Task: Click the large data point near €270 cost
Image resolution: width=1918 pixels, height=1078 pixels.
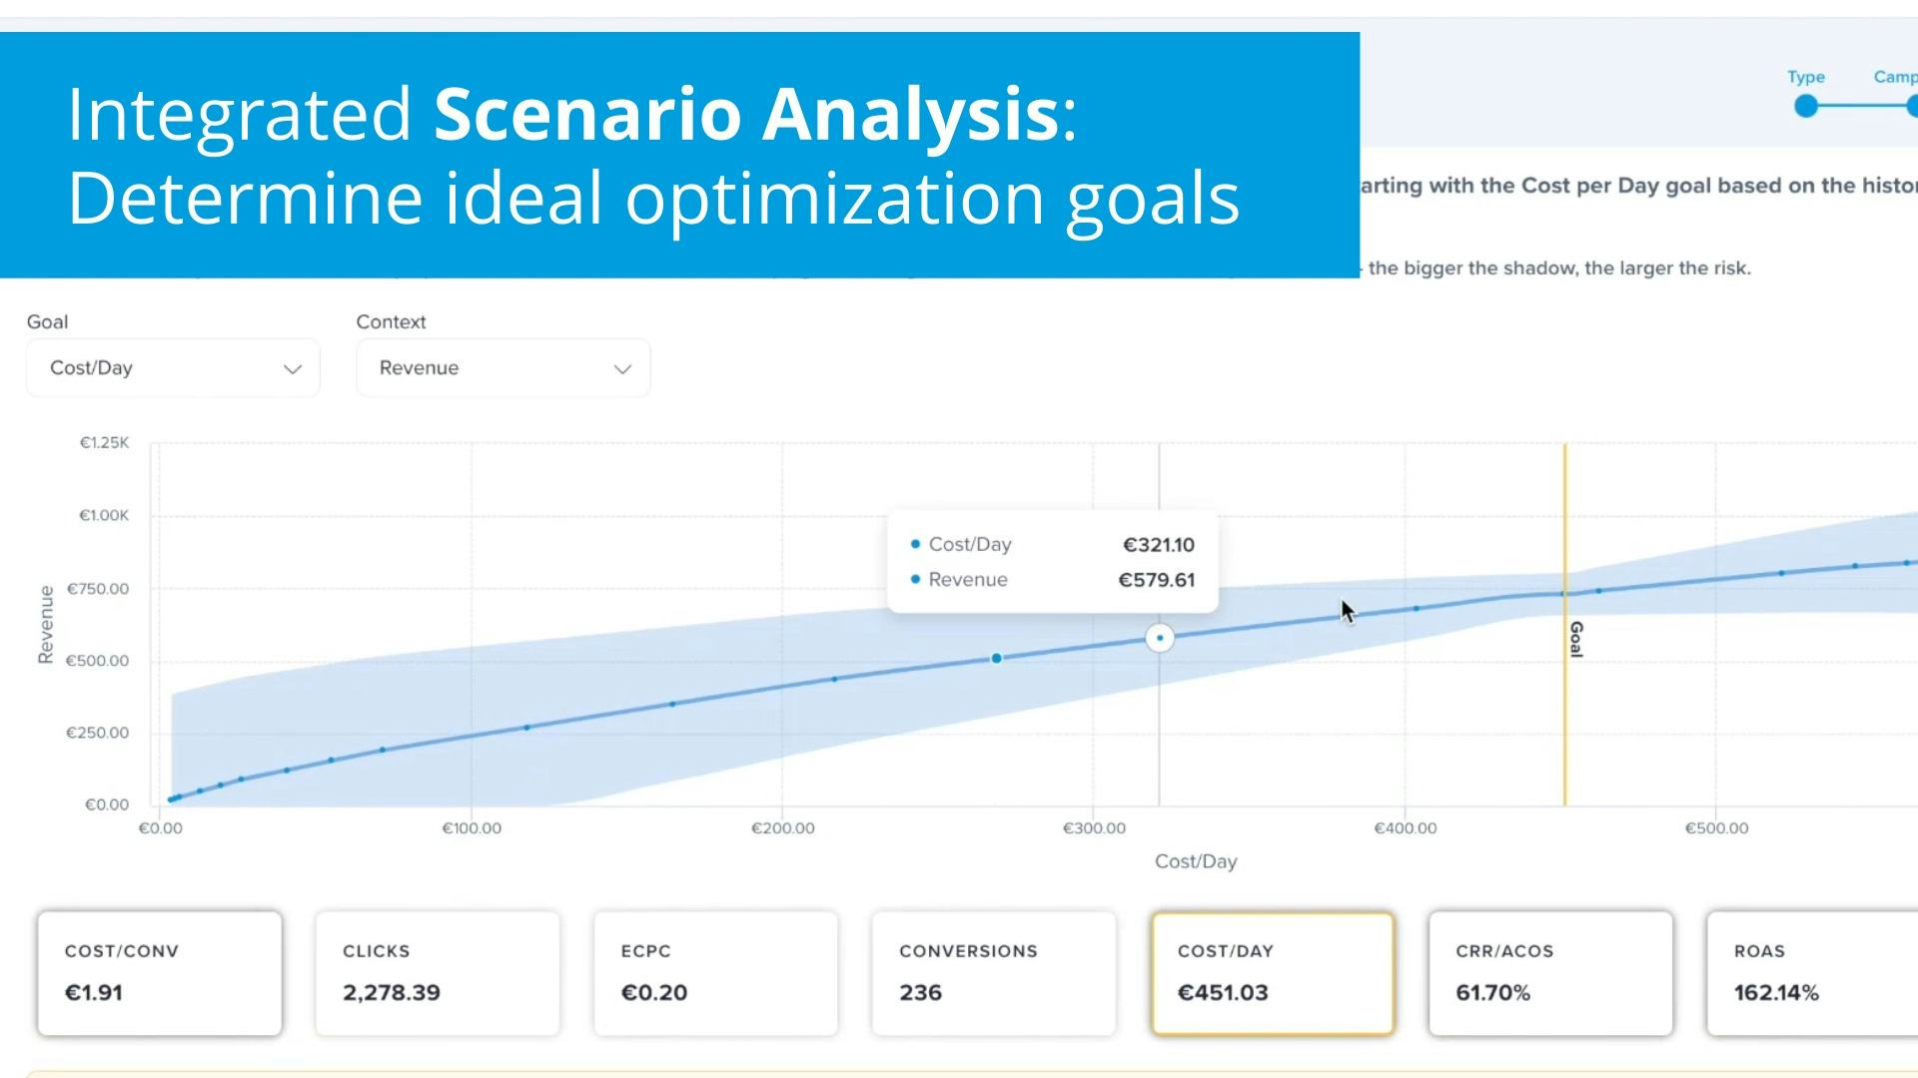Action: (x=996, y=659)
